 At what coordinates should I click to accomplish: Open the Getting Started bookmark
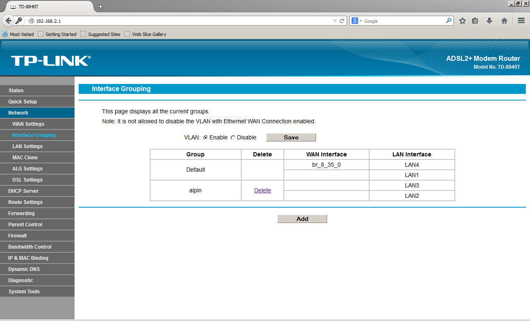57,34
